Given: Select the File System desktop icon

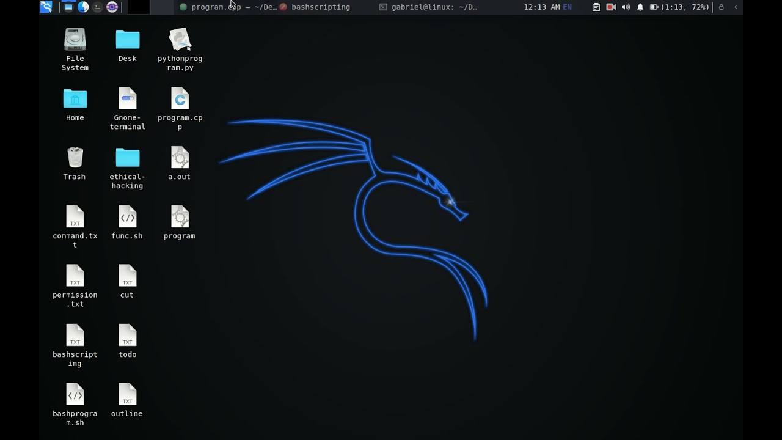Looking at the screenshot, I should click(x=75, y=50).
